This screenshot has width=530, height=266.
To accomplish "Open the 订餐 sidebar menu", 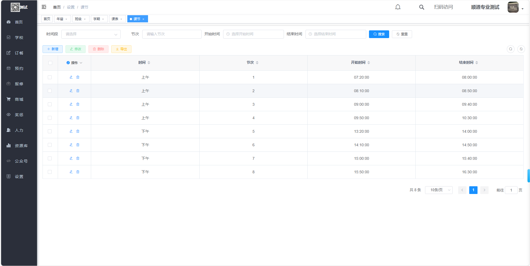I will tap(19, 53).
